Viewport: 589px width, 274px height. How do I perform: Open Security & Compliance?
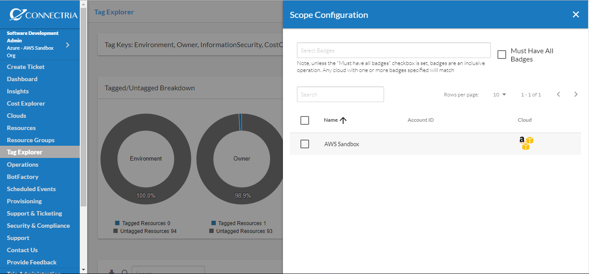click(38, 226)
